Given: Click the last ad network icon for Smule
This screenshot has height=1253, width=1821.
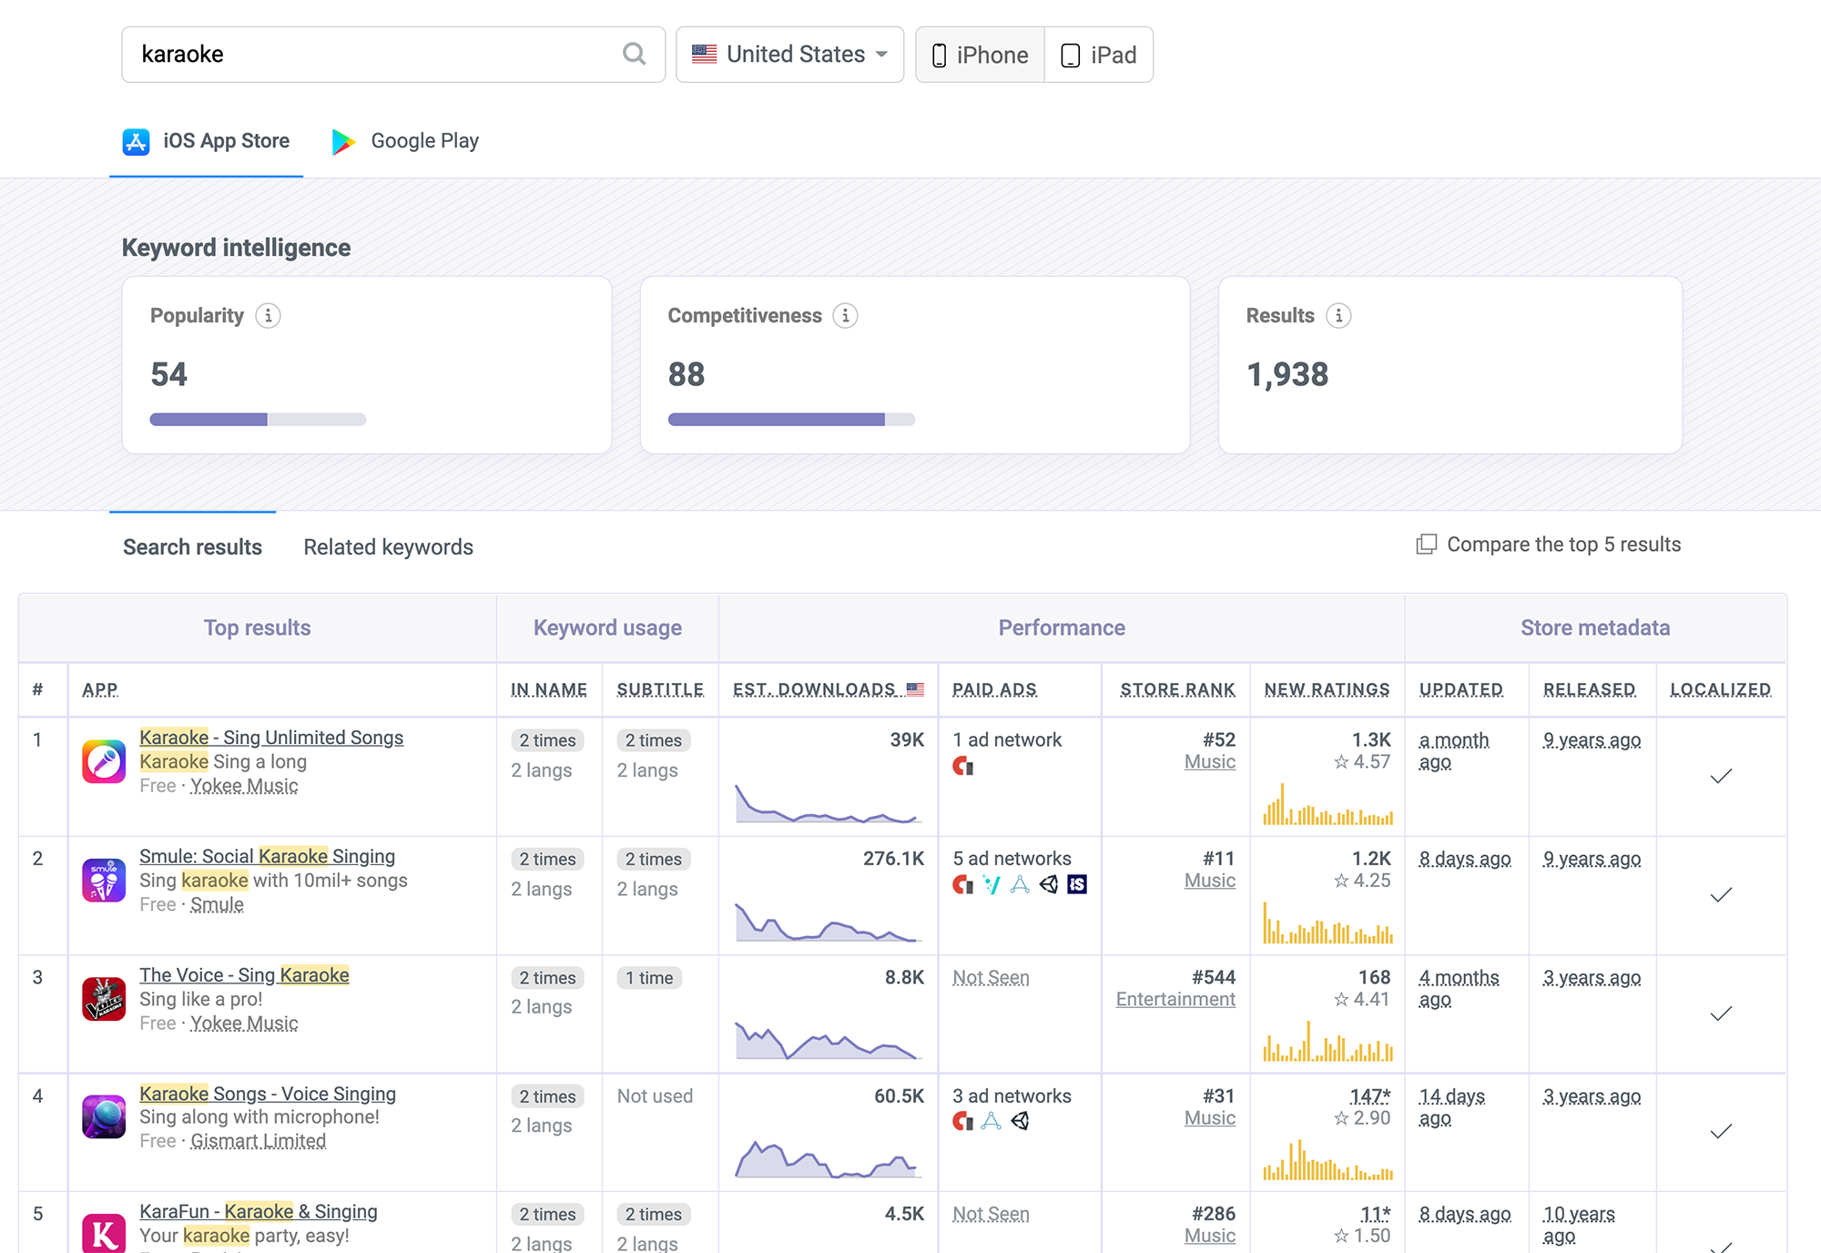Looking at the screenshot, I should tap(1077, 884).
